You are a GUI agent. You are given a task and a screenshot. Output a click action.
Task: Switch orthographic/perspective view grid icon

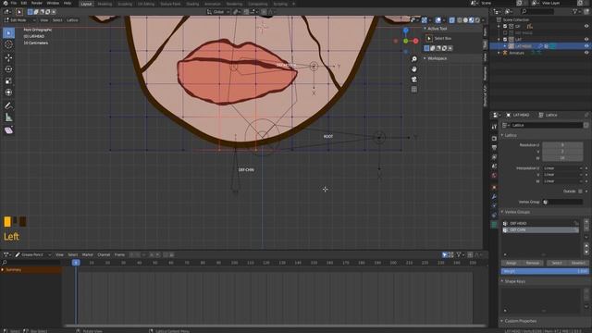click(414, 90)
